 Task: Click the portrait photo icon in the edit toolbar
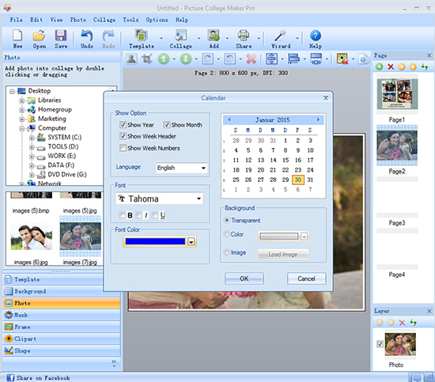[131, 59]
